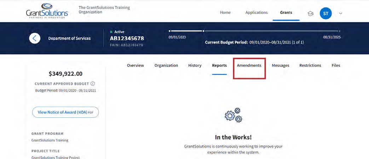Click View Notice of Award (NOA) button
The height and width of the screenshot is (159, 369).
[x=65, y=112]
